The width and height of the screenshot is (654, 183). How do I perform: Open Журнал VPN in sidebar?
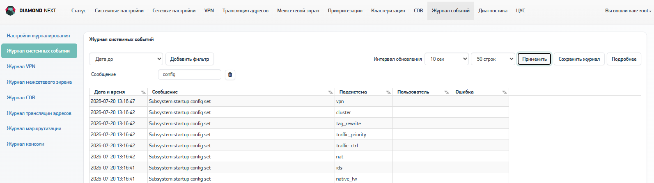point(21,66)
